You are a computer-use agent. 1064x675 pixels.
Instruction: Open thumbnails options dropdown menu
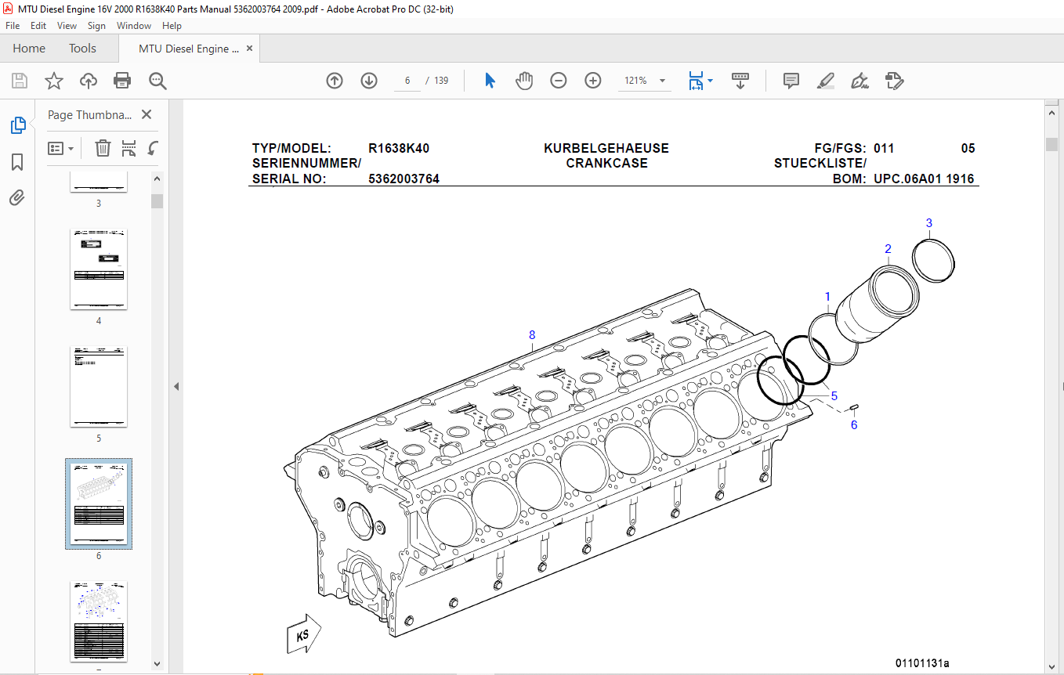point(61,148)
